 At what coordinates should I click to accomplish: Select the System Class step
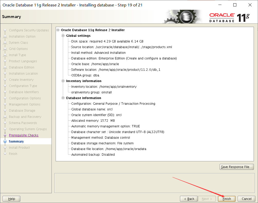click(18, 42)
